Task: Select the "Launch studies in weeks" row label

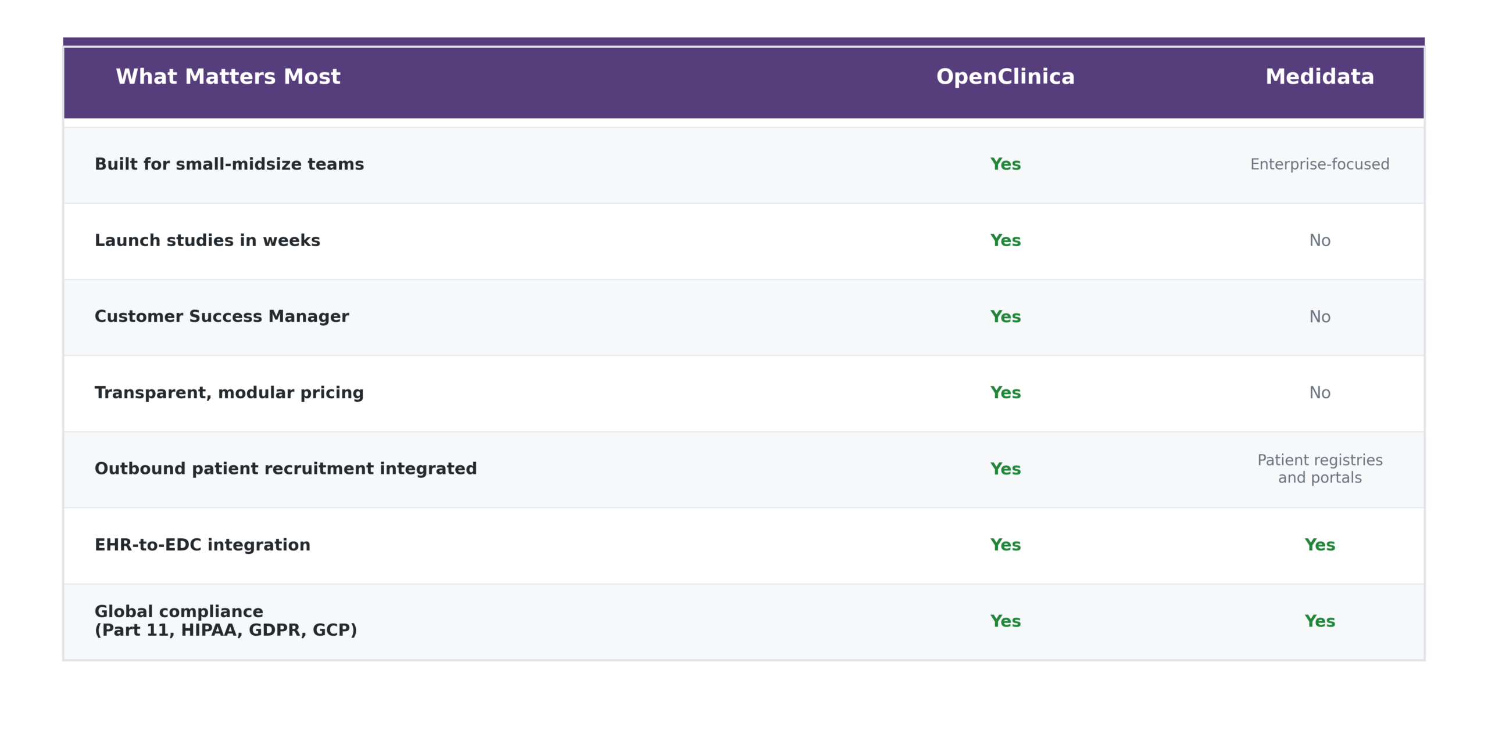Action: [207, 240]
